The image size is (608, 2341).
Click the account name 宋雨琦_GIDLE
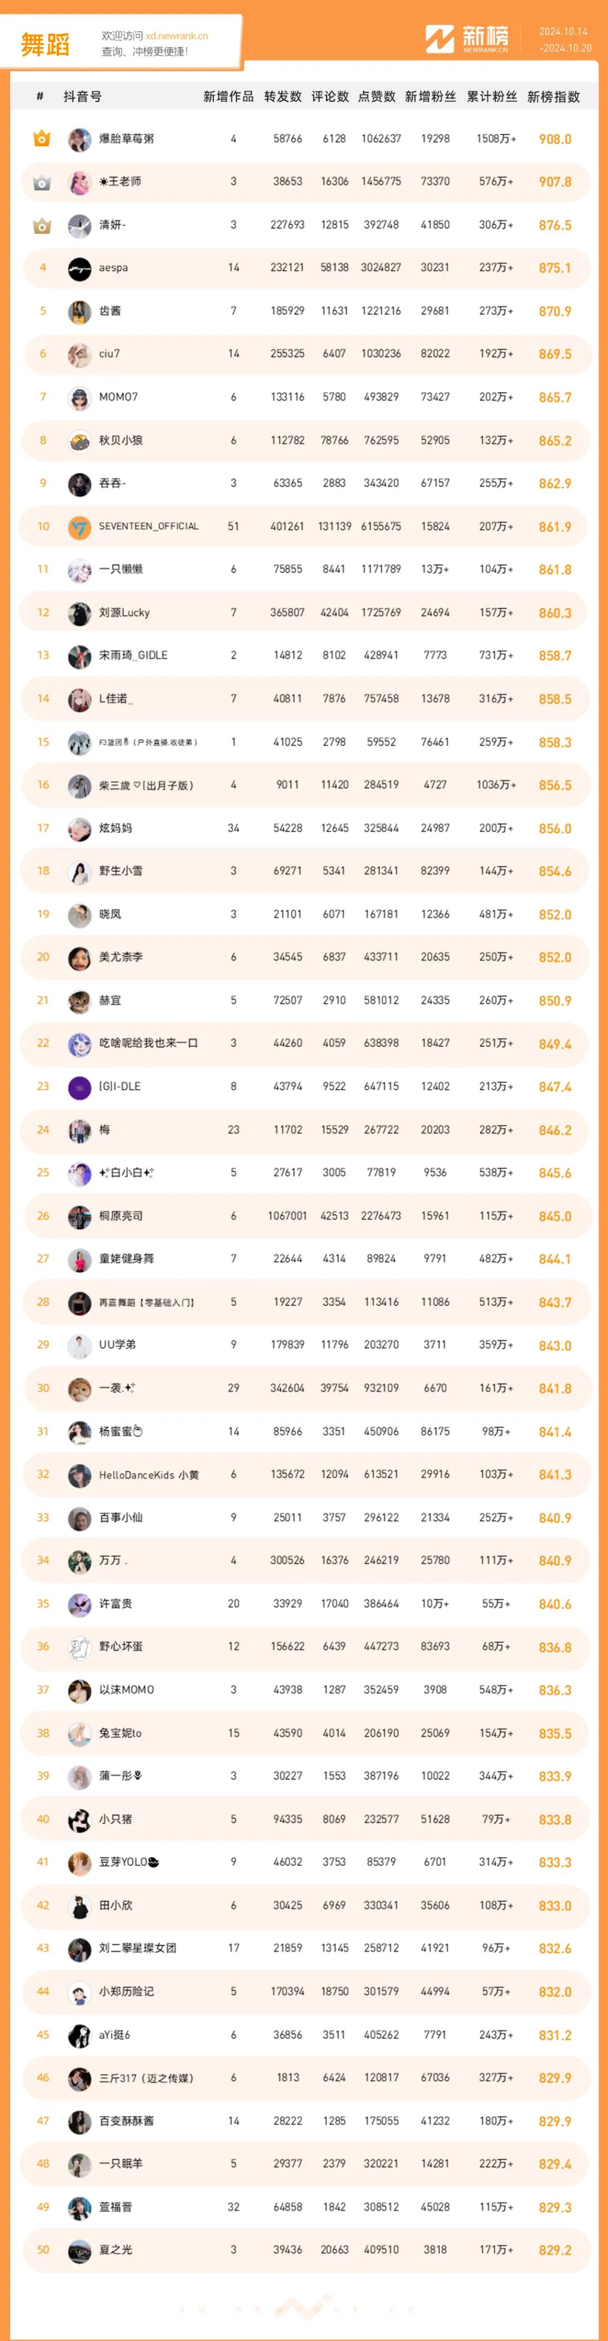133,656
